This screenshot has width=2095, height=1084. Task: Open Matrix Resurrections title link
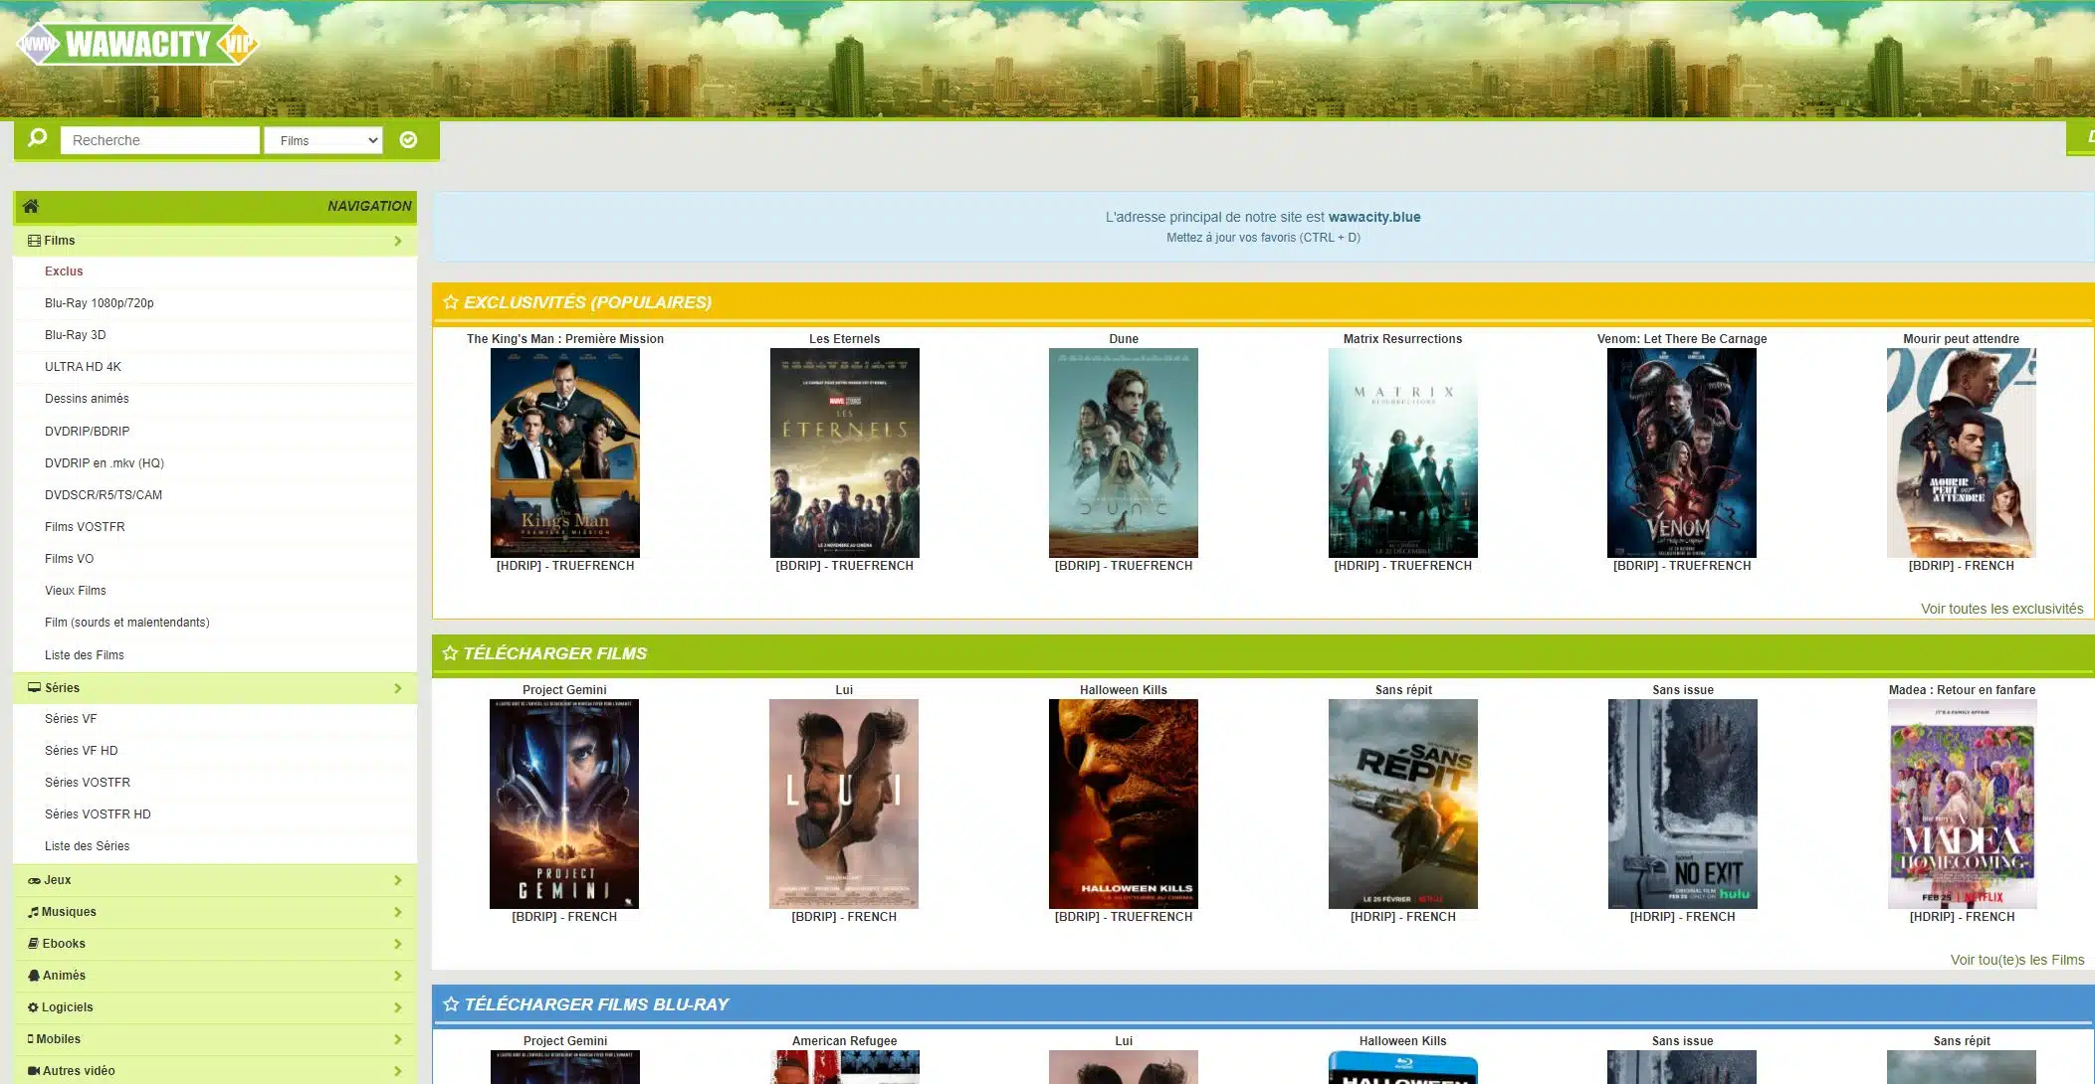[x=1402, y=339]
